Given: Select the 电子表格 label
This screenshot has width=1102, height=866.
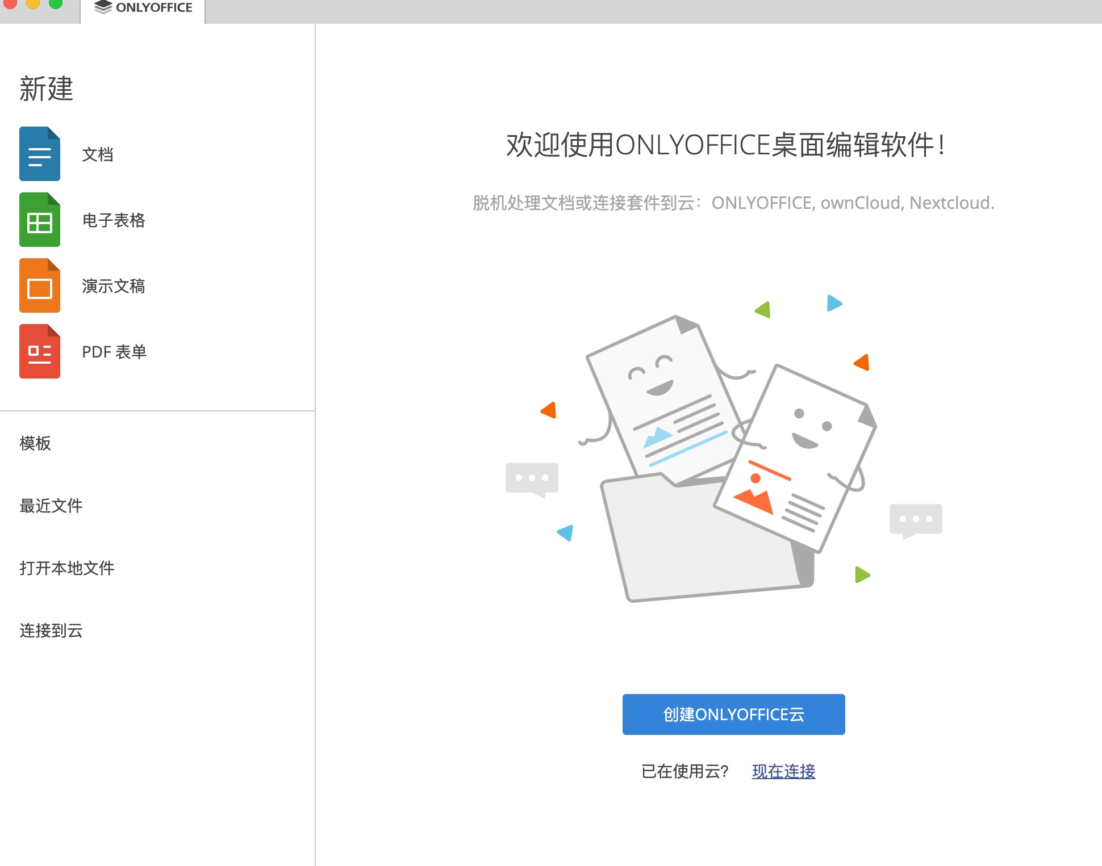Looking at the screenshot, I should [114, 220].
